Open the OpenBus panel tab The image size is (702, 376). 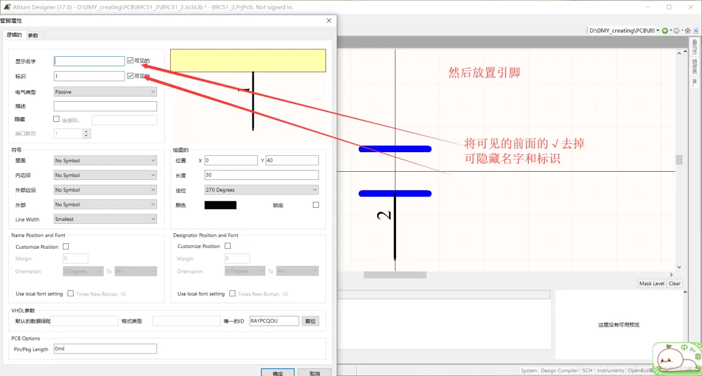[x=640, y=371]
